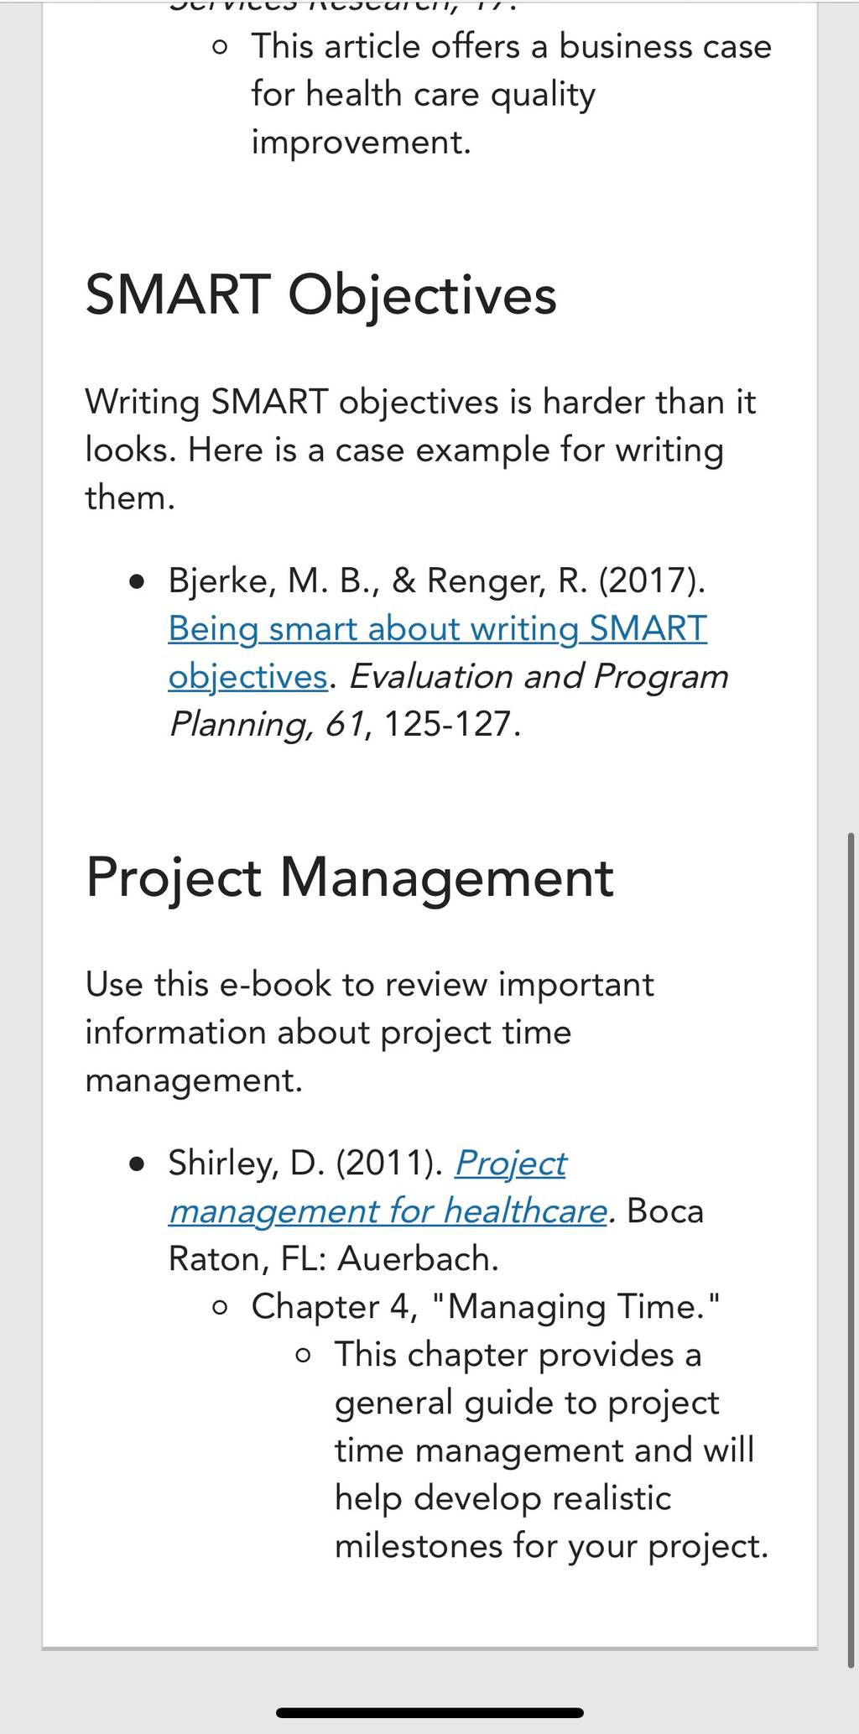Click the italic 'Evaluation and Program Planning' journal title

tap(449, 700)
